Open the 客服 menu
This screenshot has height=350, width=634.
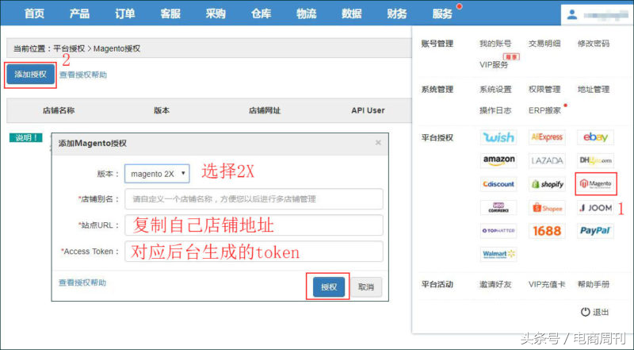coord(170,13)
